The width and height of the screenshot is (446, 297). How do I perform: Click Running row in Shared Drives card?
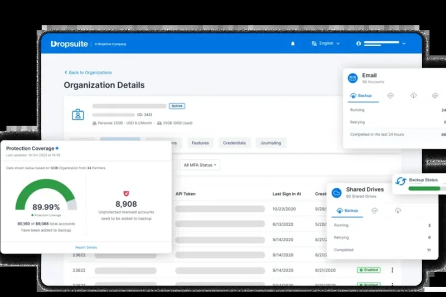[x=382, y=225]
